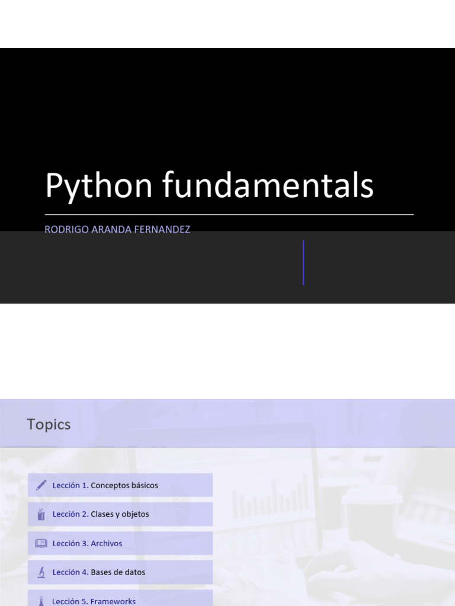Click the open book icon beside Lección 3
This screenshot has height=606, width=455.
41,543
